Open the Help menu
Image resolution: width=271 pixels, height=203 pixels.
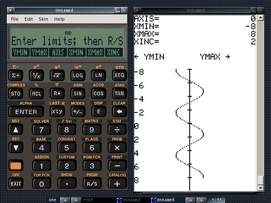point(59,19)
